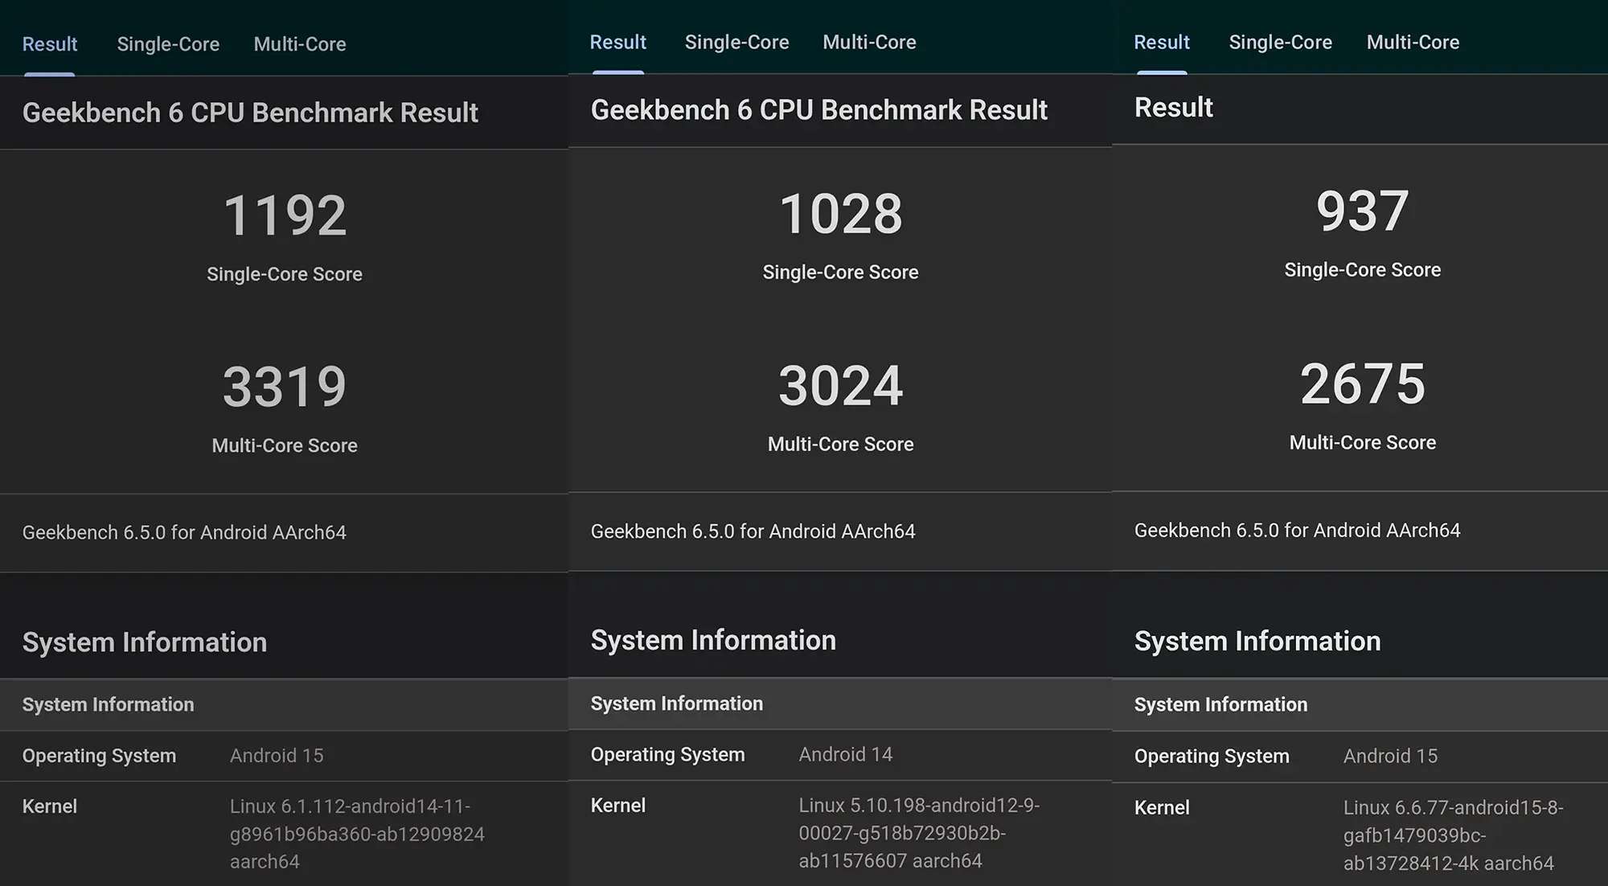This screenshot has height=886, width=1608.
Task: Click the Geekbench 6 CPU Benchmark Result heading
Action: click(x=251, y=113)
